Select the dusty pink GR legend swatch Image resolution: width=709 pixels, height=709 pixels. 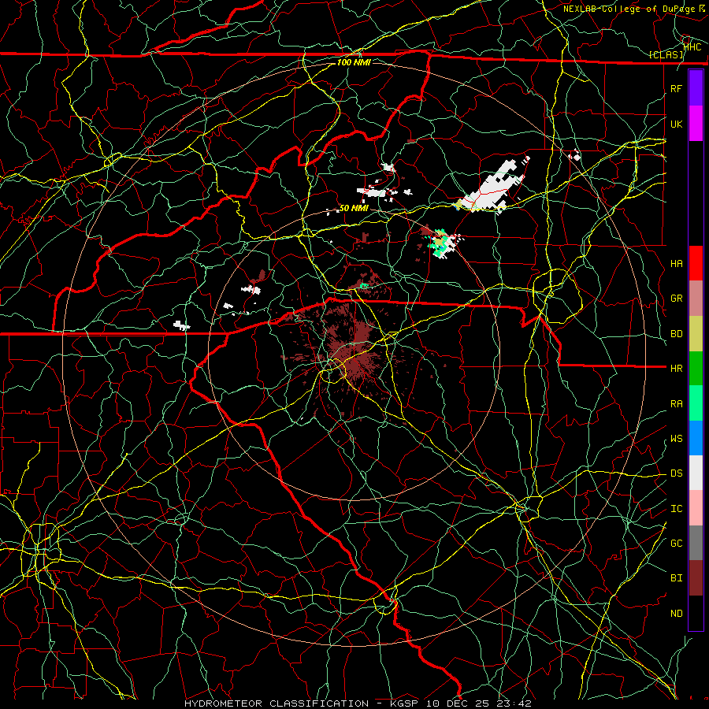[696, 299]
